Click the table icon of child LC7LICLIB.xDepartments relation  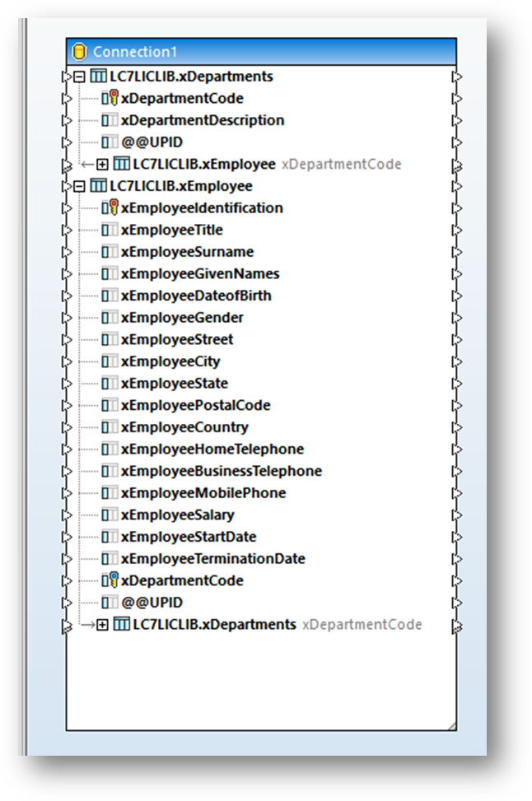(x=121, y=624)
